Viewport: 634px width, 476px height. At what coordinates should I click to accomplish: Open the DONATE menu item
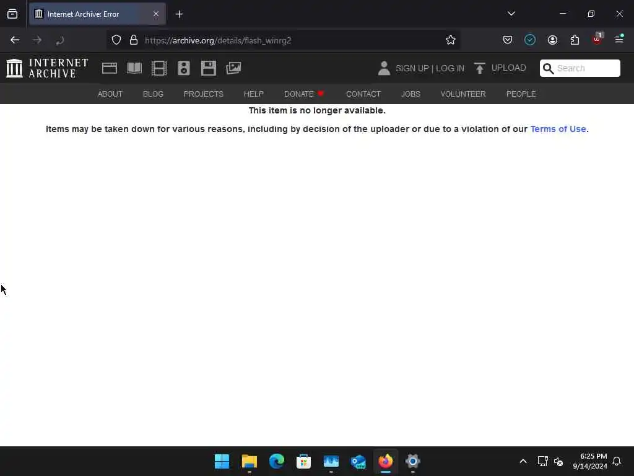pyautogui.click(x=304, y=94)
